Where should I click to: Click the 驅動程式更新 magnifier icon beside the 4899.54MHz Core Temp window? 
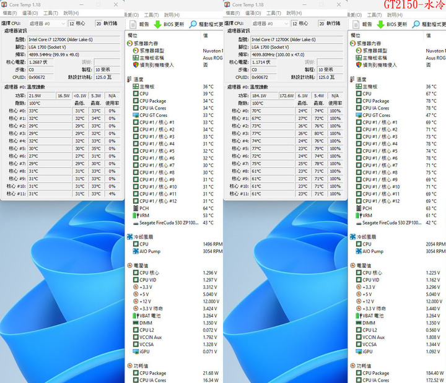[193, 24]
